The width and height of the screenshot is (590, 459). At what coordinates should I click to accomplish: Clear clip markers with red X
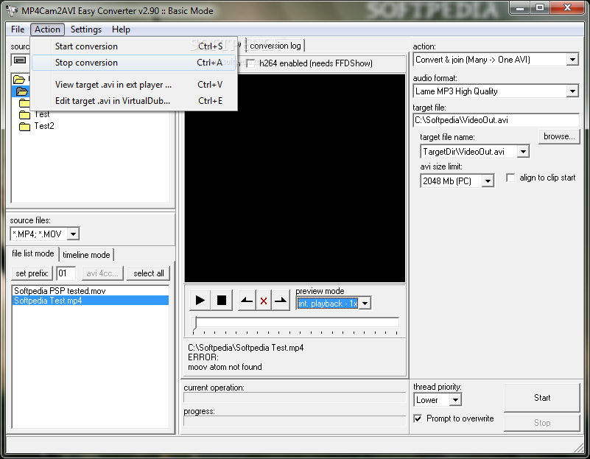pos(264,301)
